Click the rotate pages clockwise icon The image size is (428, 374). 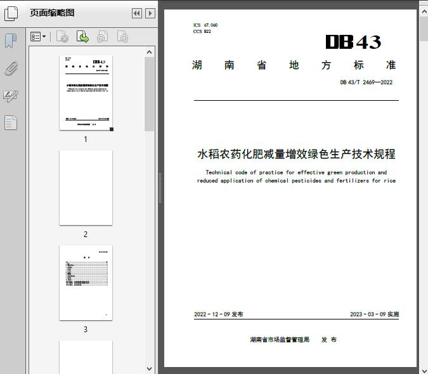(x=122, y=37)
